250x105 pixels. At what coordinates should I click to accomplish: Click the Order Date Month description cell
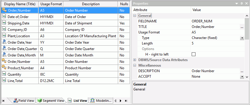(91, 55)
